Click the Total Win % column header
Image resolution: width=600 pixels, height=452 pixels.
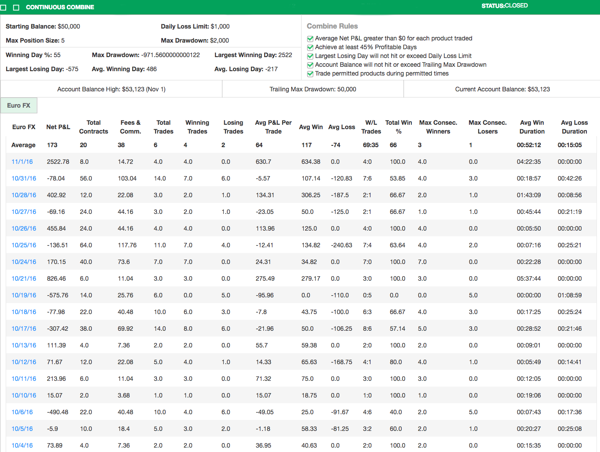coord(398,127)
